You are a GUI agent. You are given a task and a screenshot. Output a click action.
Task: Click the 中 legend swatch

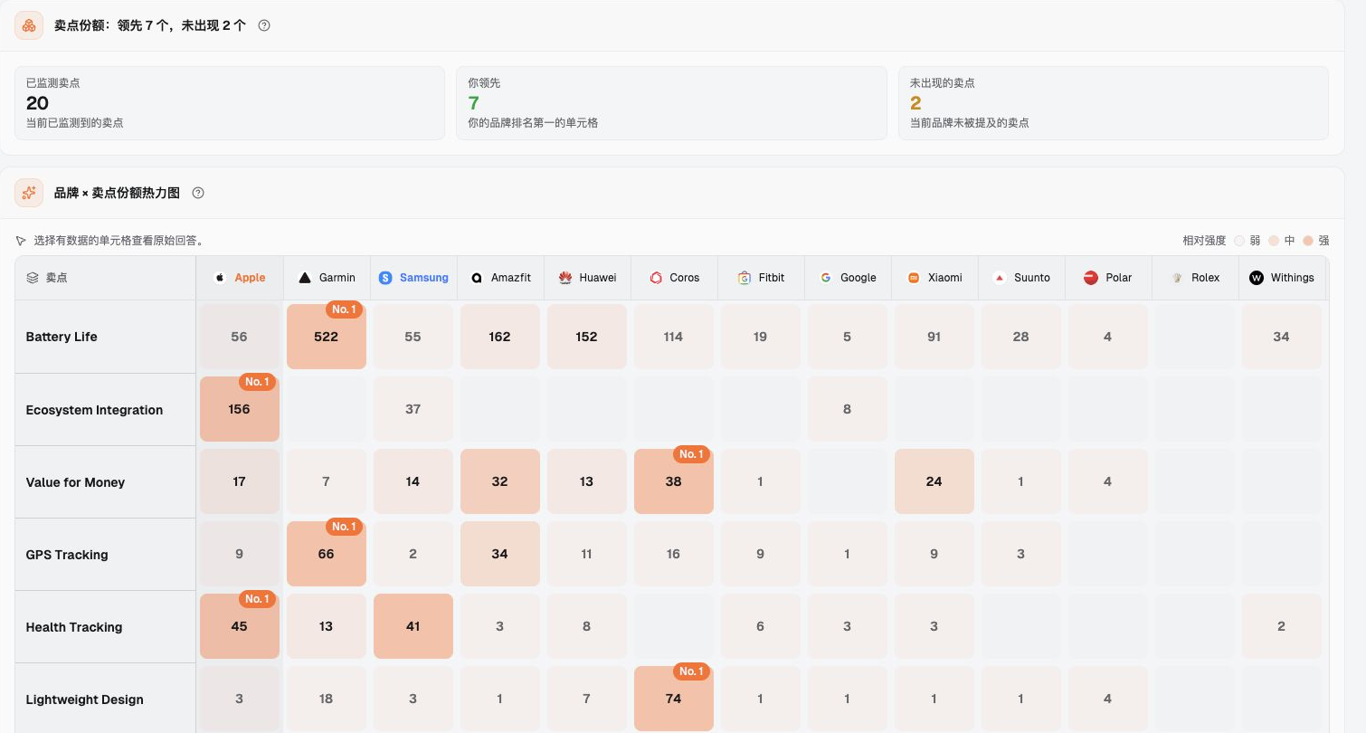point(1274,241)
